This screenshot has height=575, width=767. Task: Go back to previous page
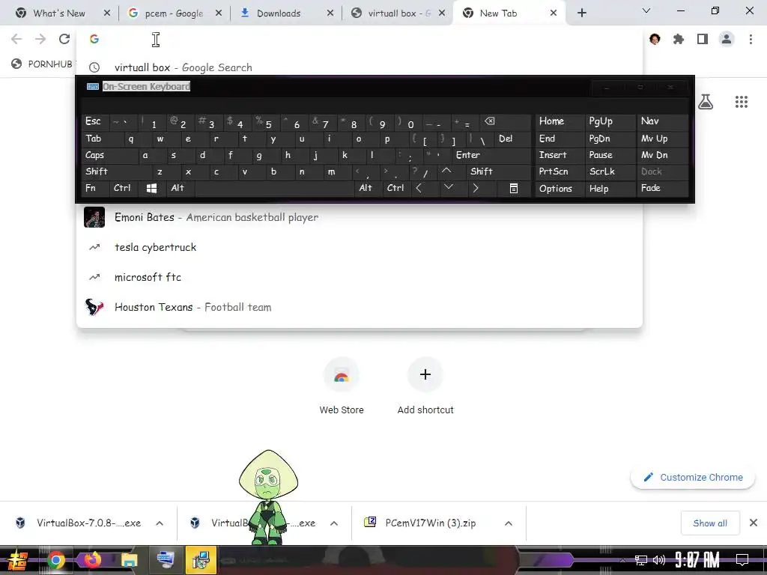pos(16,39)
